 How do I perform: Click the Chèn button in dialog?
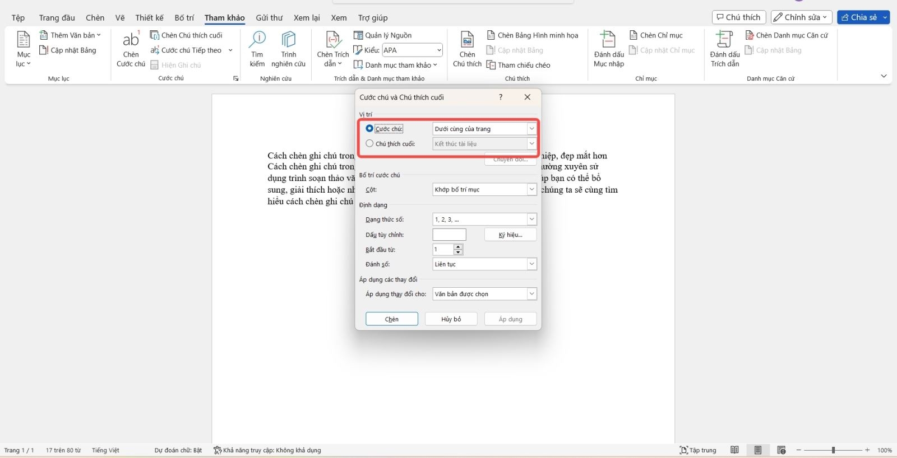(392, 319)
